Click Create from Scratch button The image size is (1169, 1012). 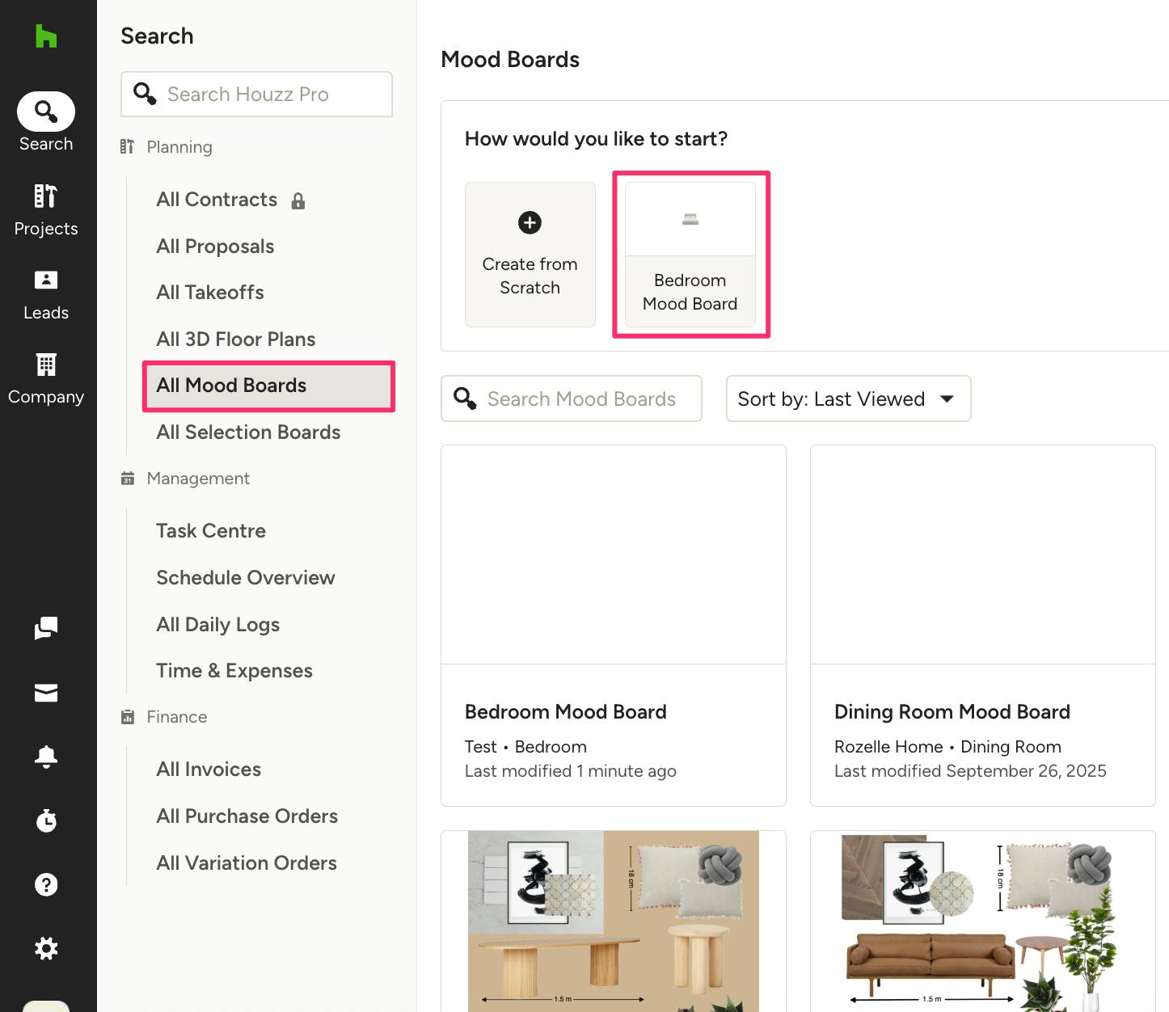530,255
